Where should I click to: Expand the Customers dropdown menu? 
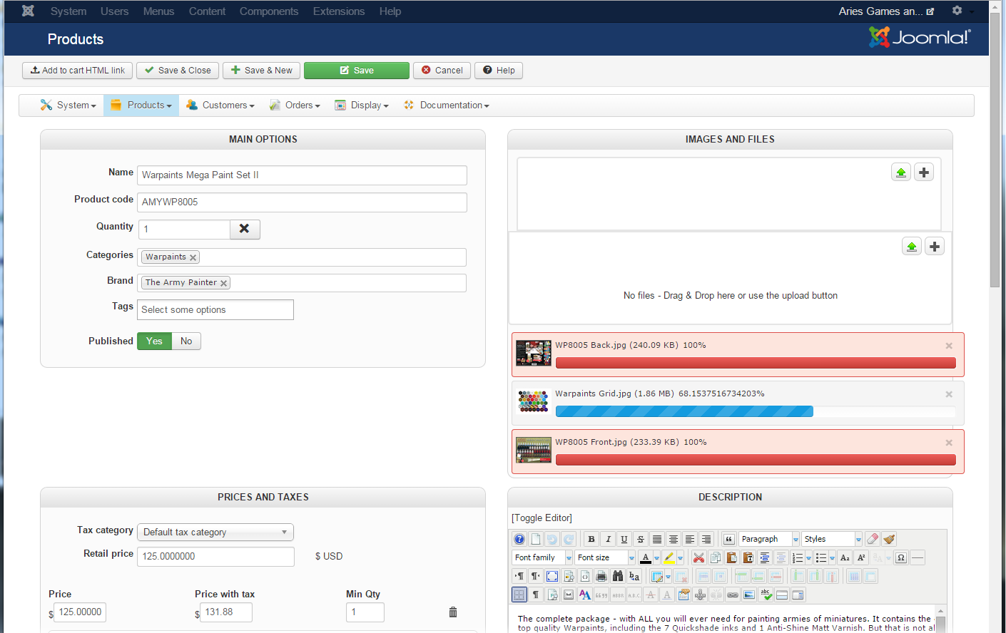point(220,105)
